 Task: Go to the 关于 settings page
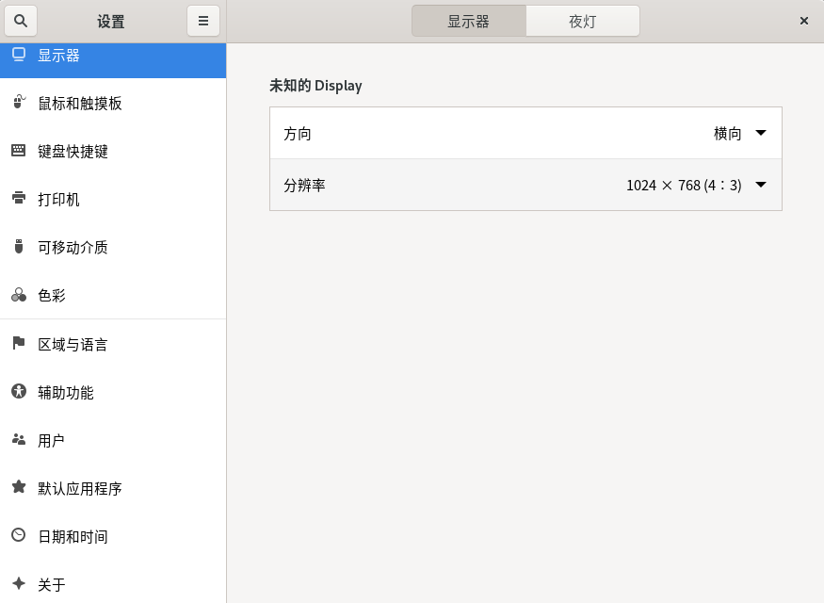pyautogui.click(x=52, y=584)
